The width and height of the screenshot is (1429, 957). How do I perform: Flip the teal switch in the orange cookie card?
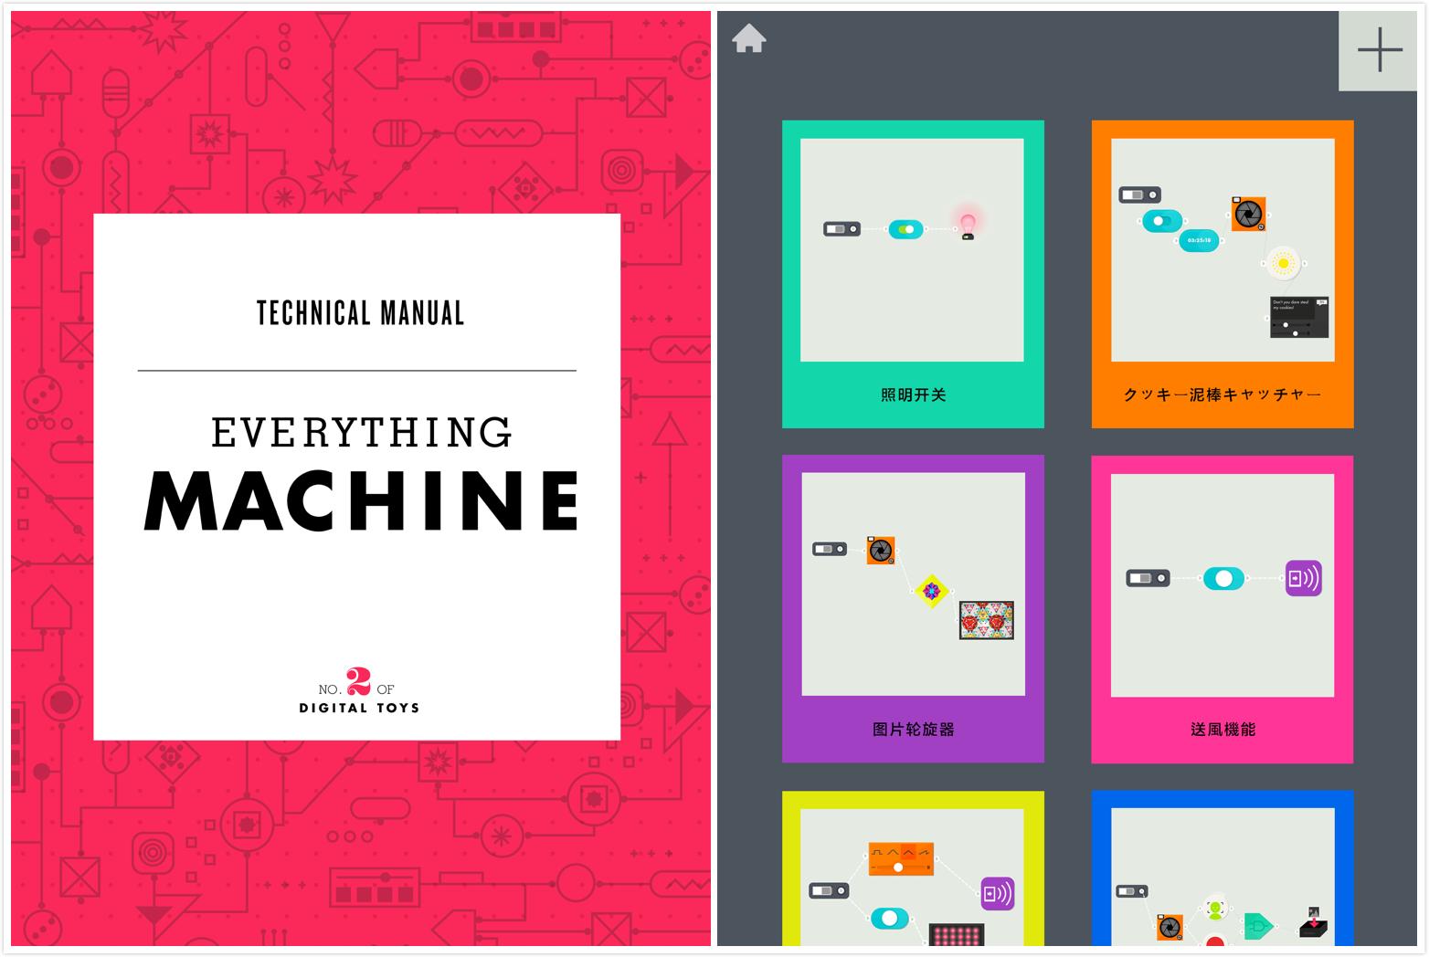(x=1161, y=220)
